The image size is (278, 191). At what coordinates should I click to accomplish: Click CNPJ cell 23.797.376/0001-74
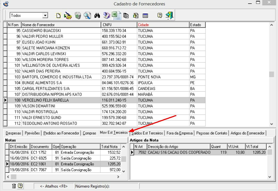[x=119, y=77]
